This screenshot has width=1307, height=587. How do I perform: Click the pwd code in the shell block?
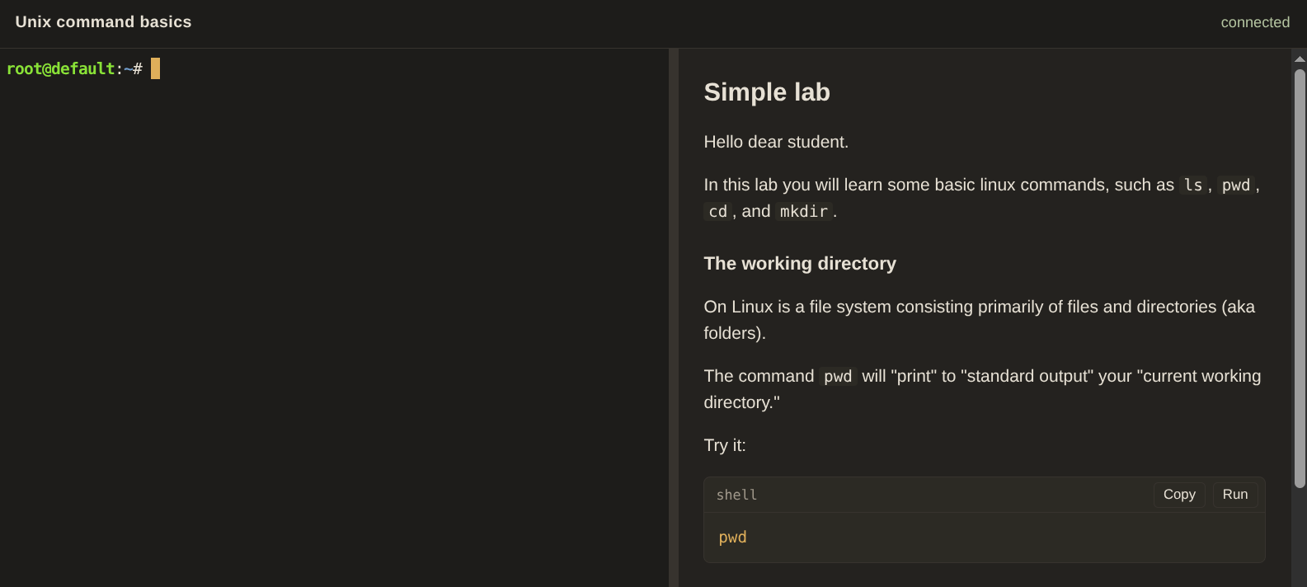732,538
